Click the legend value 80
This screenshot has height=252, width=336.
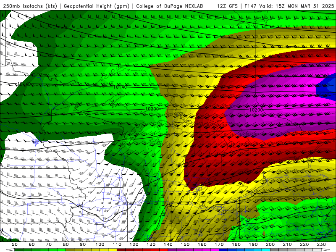[x=66, y=244]
